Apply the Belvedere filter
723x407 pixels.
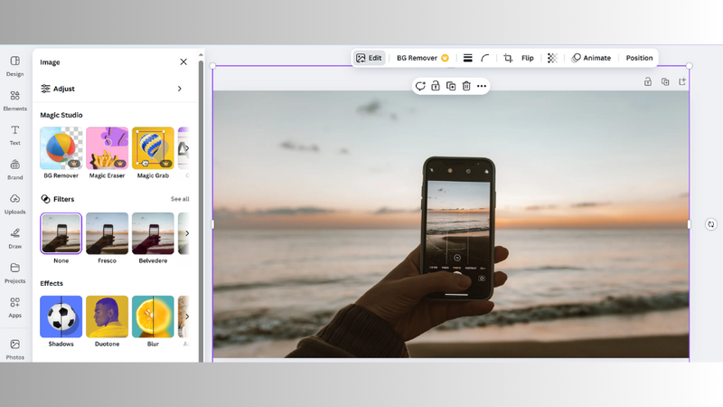[153, 233]
